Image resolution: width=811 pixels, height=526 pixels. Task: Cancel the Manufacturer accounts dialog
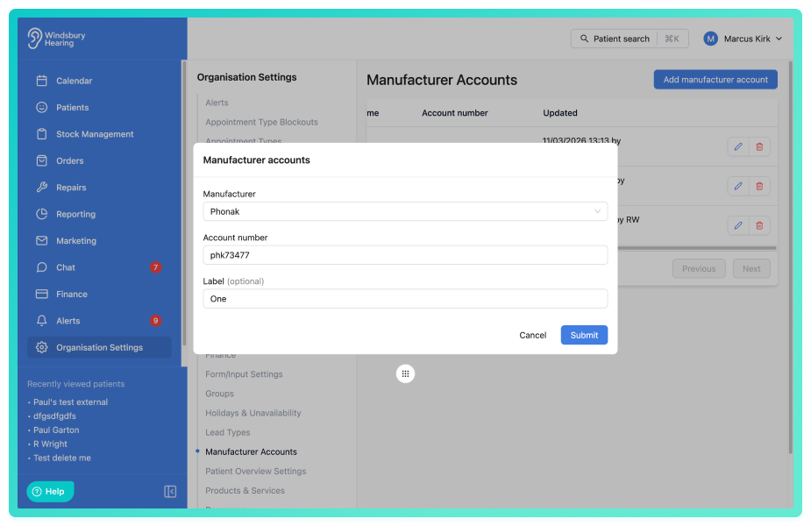[533, 335]
